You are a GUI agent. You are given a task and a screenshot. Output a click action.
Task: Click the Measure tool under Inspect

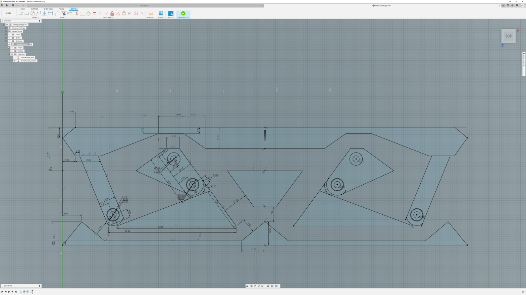click(x=151, y=13)
